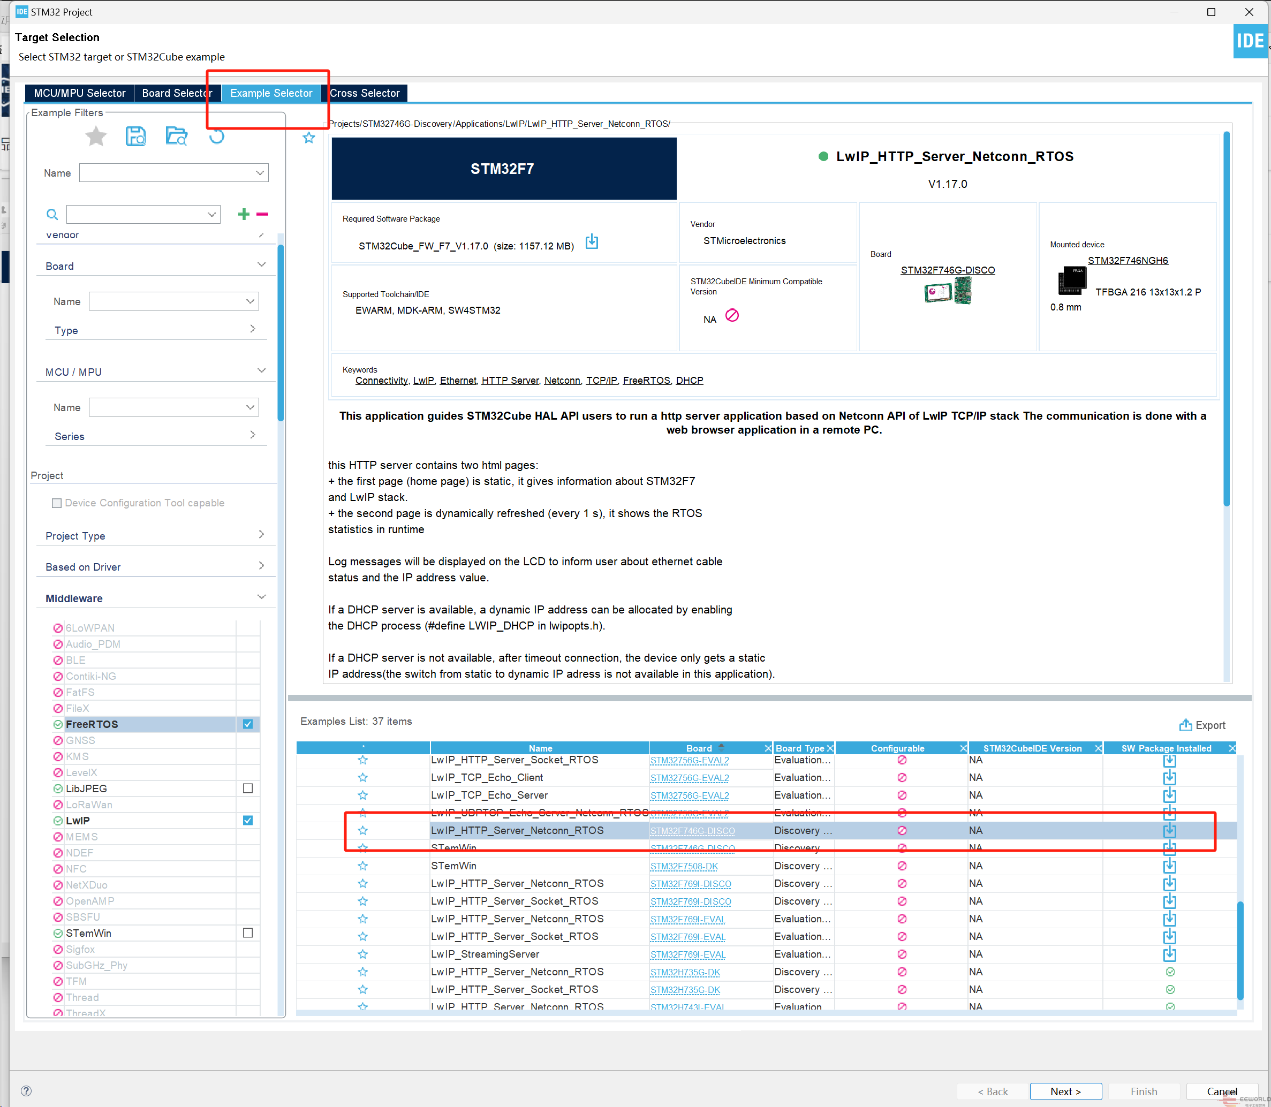Image resolution: width=1271 pixels, height=1107 pixels.
Task: Switch to Board Selector tab
Action: [x=177, y=93]
